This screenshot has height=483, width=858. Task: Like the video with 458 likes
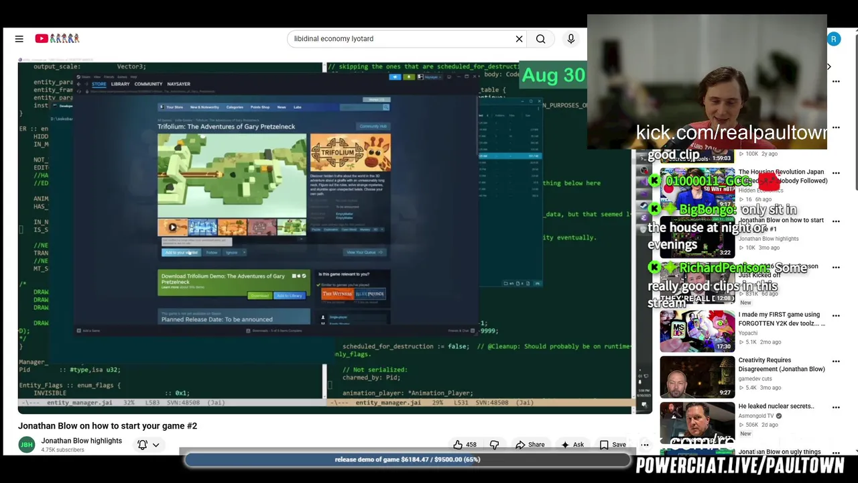pyautogui.click(x=465, y=445)
